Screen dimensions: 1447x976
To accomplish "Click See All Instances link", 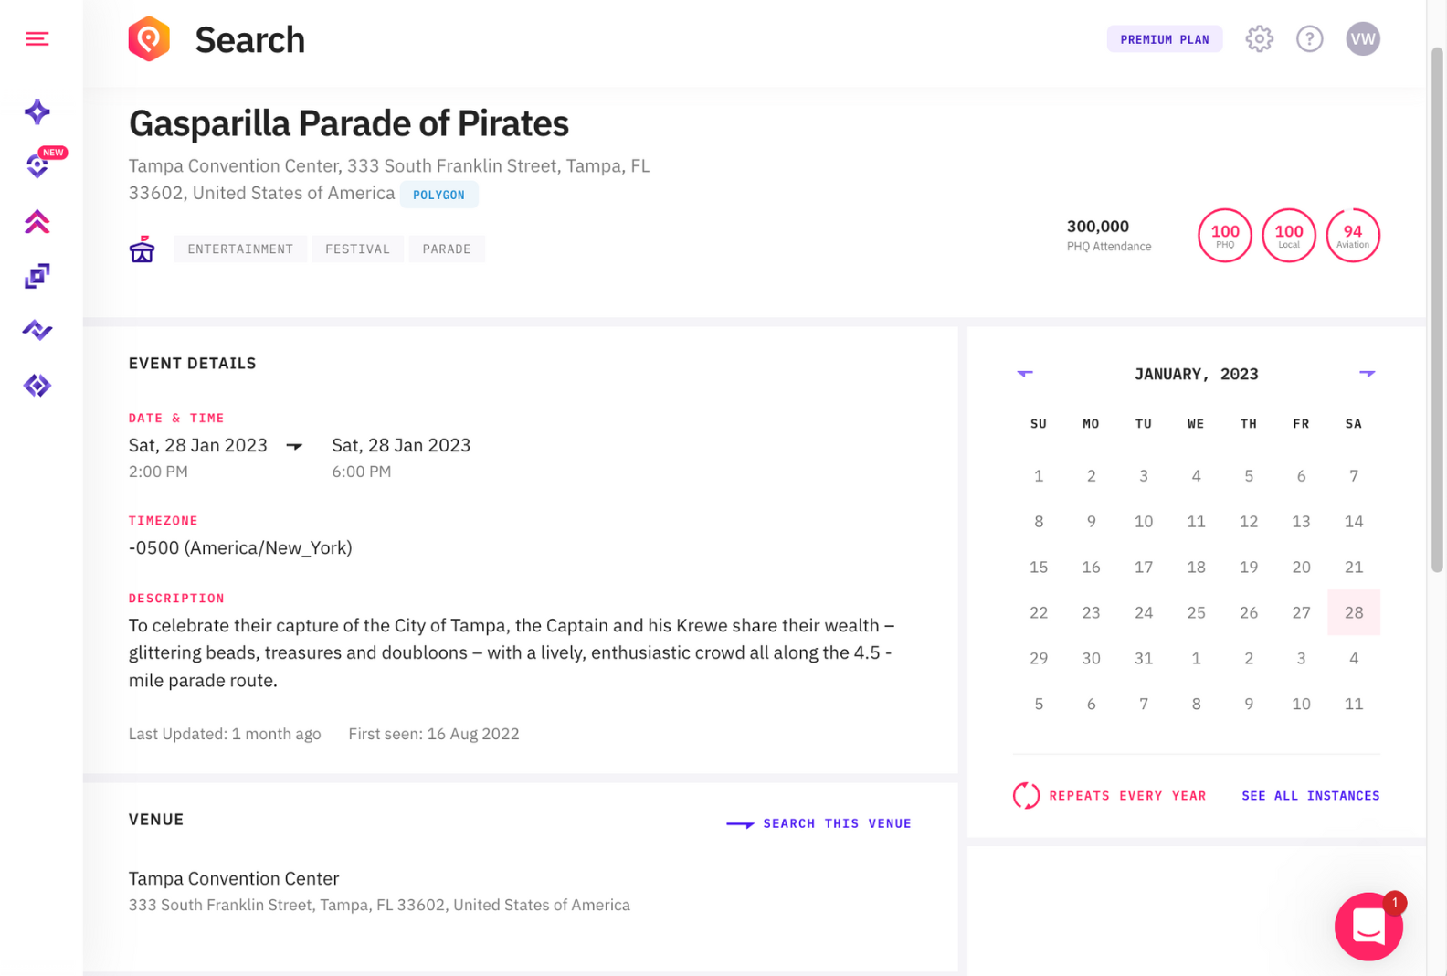I will pyautogui.click(x=1310, y=796).
